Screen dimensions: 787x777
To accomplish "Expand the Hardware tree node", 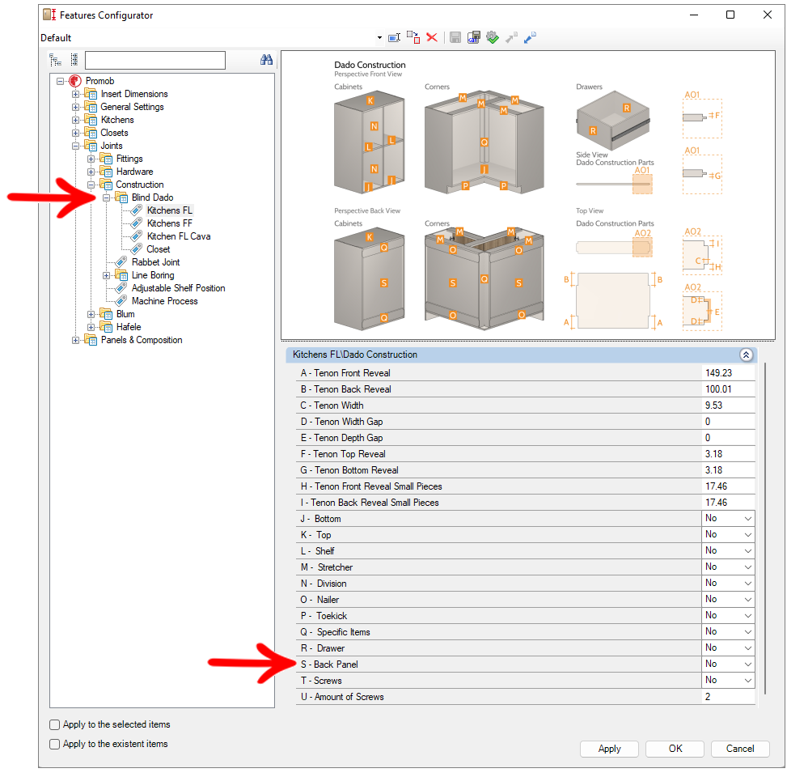I will click(x=91, y=172).
